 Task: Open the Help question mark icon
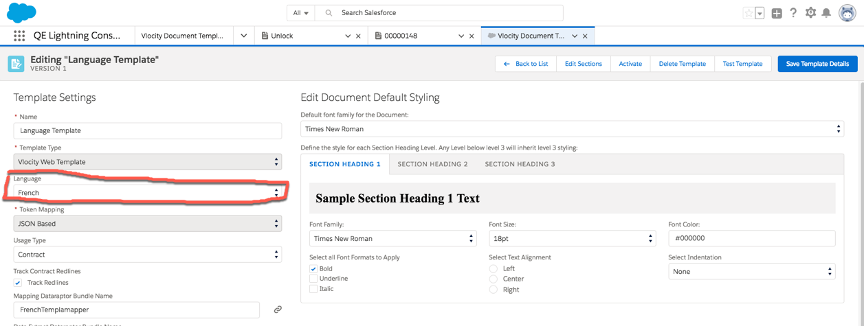tap(793, 13)
